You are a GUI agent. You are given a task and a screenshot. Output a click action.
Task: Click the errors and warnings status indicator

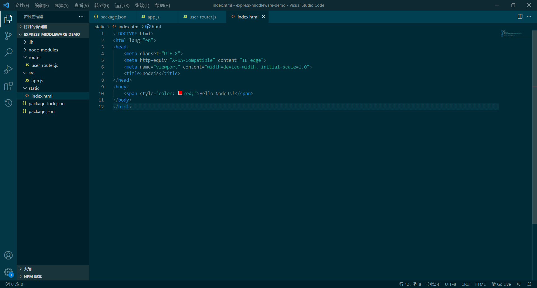pyautogui.click(x=15, y=284)
